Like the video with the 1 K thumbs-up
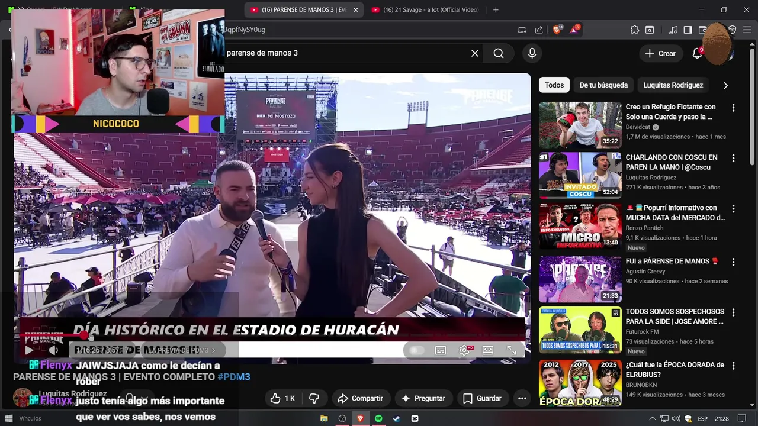This screenshot has width=758, height=426. pos(282,398)
